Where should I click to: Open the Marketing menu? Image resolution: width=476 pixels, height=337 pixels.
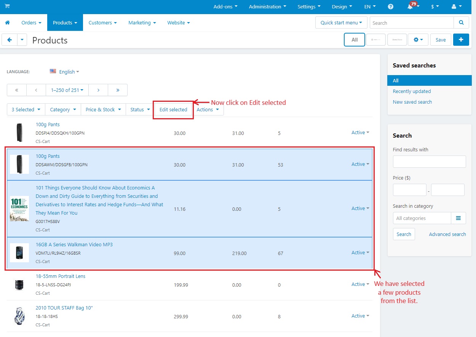(142, 23)
